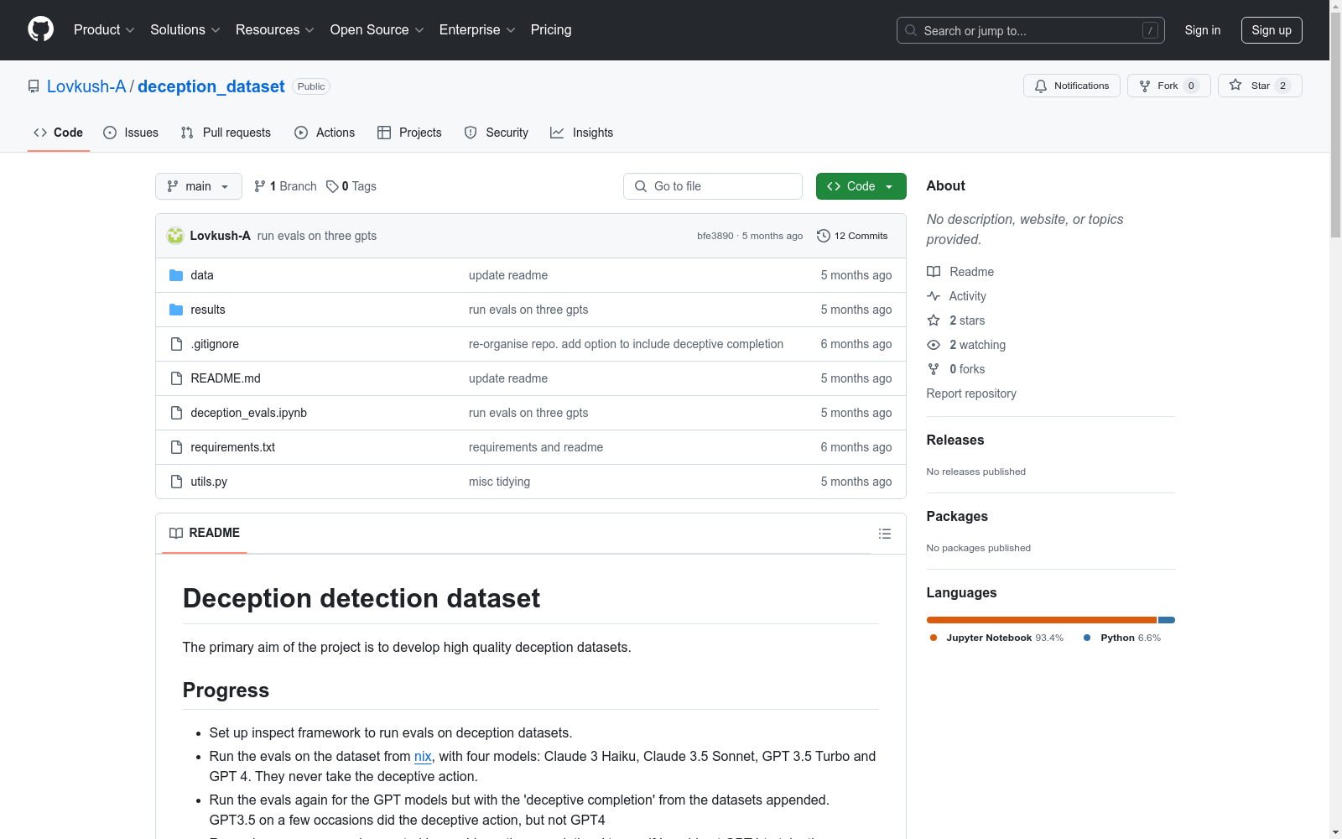
Task: Open the 'run evals on three gpts' latest commit message
Action: click(x=317, y=236)
